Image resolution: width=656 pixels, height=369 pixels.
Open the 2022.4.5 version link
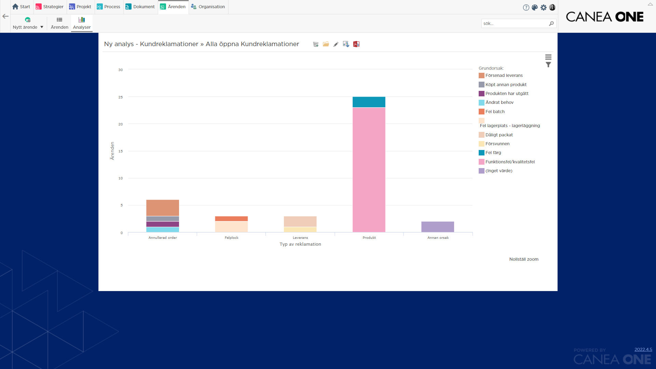[x=643, y=349]
